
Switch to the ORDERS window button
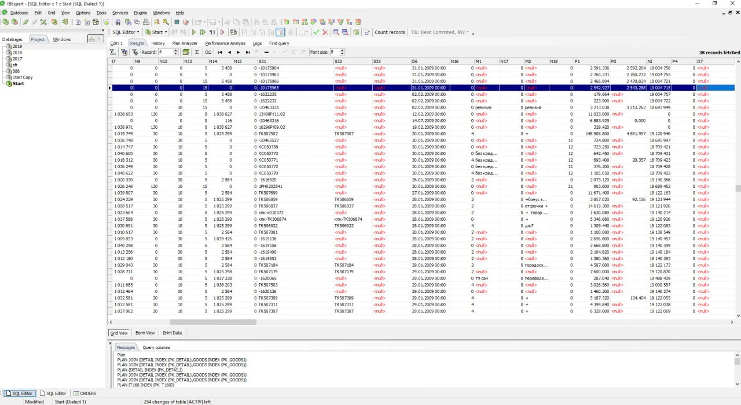click(85, 393)
